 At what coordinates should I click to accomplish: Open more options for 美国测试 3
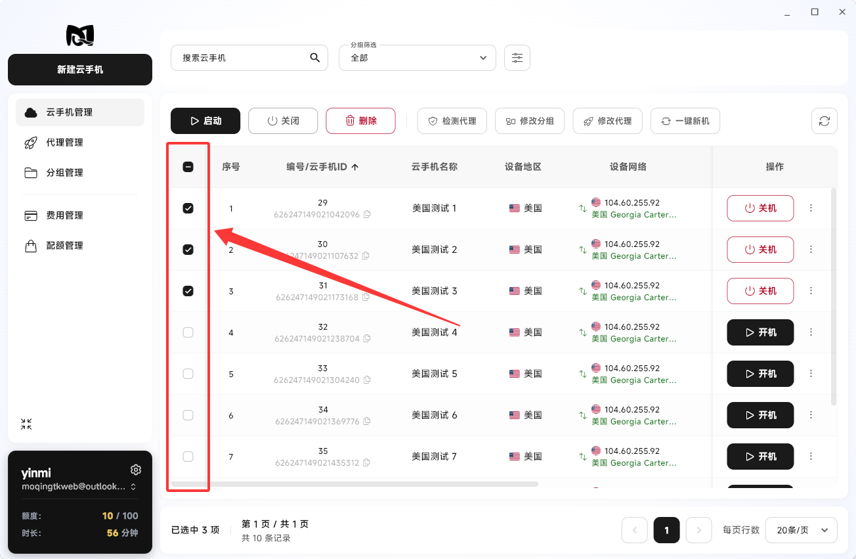811,291
